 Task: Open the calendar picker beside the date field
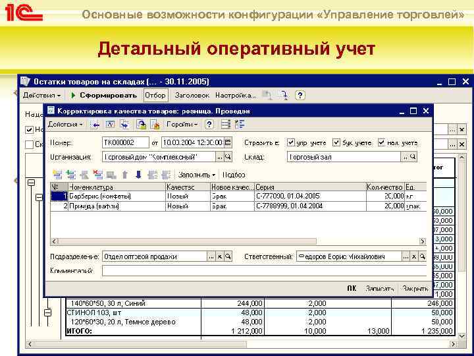[228, 142]
